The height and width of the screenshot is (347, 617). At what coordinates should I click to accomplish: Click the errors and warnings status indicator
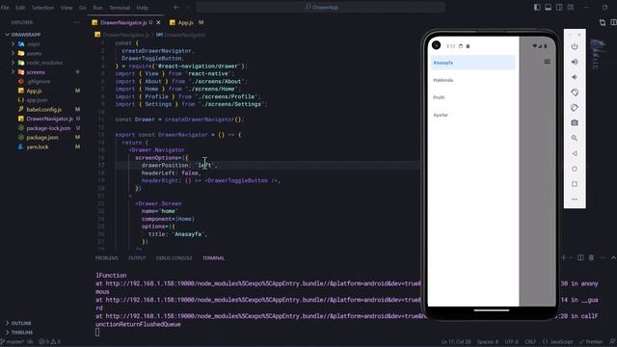[x=49, y=342]
